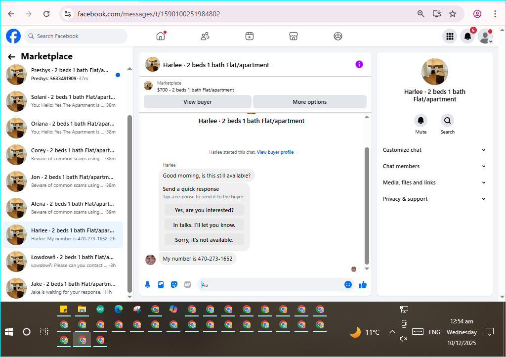
Task: Go to the Home feed icon
Action: 161,36
